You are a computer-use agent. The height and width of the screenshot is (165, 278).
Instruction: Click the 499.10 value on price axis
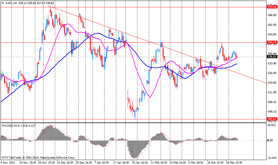click(272, 112)
